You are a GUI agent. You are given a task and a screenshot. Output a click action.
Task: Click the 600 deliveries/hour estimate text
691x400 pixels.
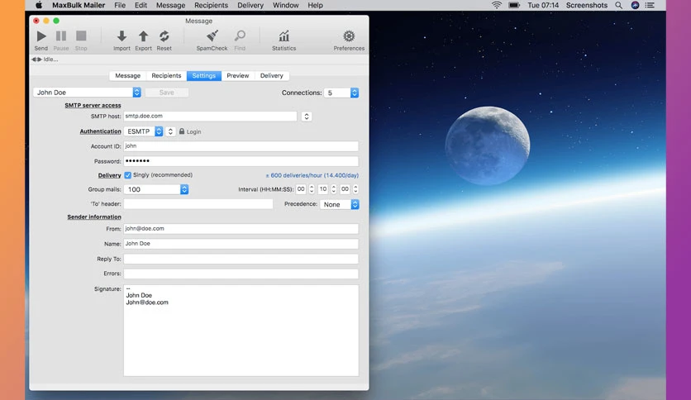(312, 175)
